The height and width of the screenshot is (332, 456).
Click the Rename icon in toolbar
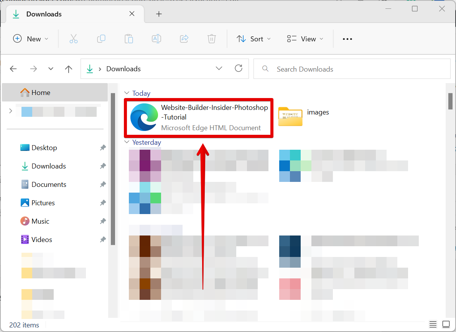[x=156, y=39]
